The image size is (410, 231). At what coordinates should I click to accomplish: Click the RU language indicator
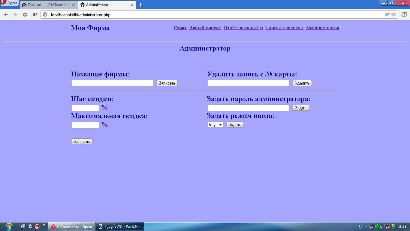360,226
